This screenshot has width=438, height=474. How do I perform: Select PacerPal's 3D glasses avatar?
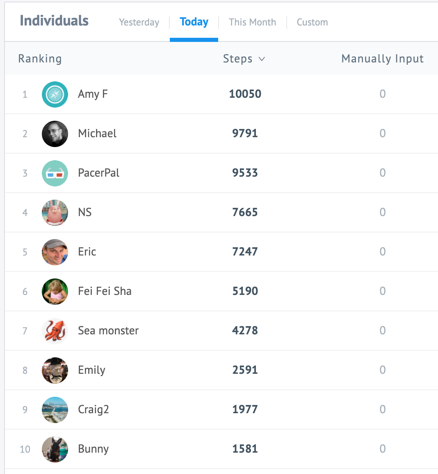point(55,173)
